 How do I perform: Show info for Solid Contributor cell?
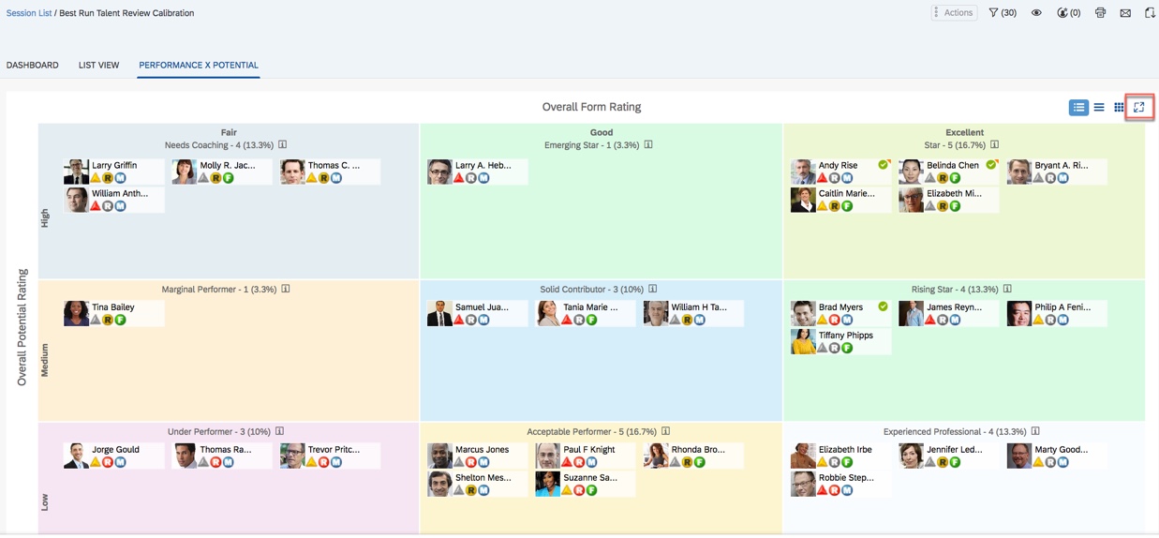(x=653, y=289)
